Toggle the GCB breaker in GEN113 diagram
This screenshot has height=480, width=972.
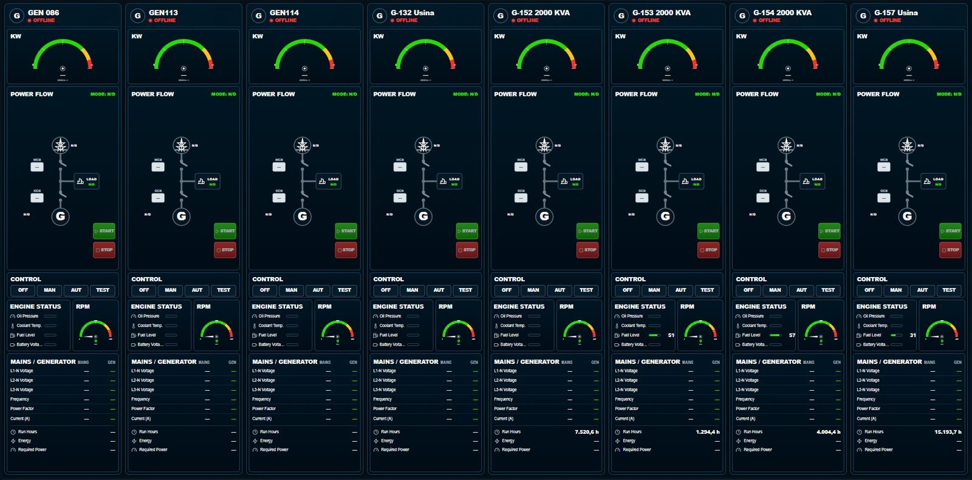(158, 197)
